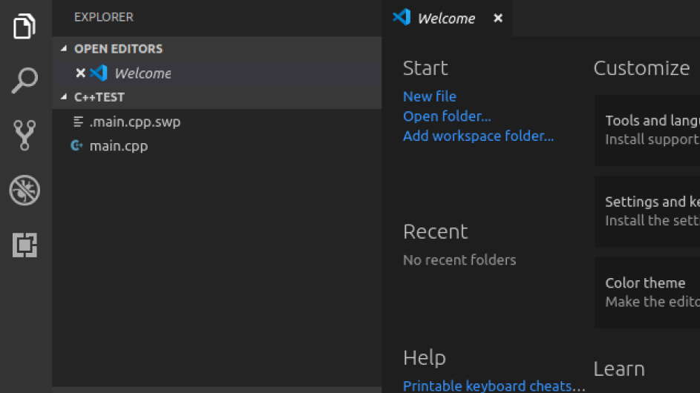Click the Open folder... link

point(447,116)
